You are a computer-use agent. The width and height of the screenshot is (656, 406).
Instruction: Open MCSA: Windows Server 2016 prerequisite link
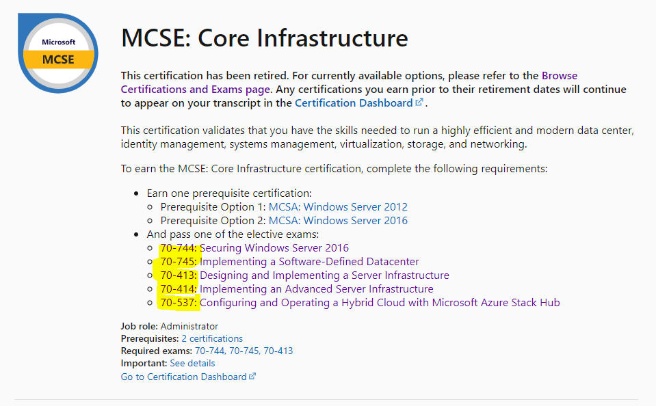click(338, 220)
